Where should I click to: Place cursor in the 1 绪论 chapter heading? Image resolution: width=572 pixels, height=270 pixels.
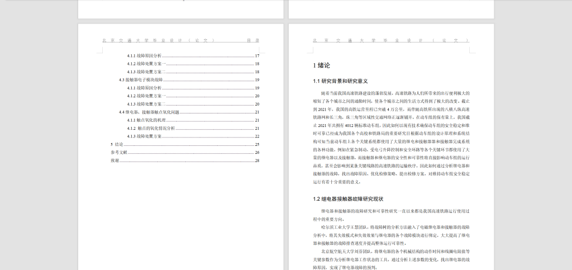point(322,65)
